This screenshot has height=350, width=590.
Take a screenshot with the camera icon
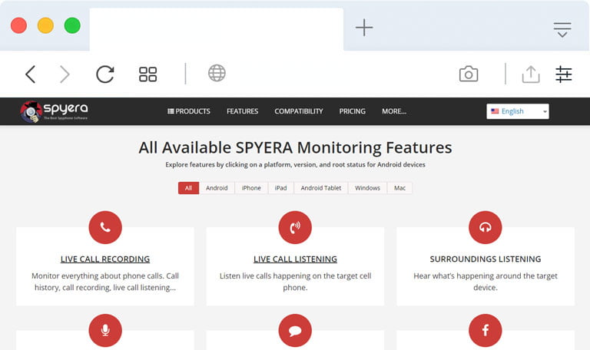pos(469,74)
